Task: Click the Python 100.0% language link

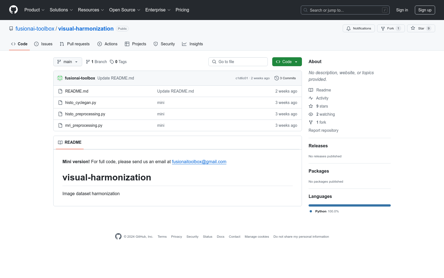Action: [324, 211]
